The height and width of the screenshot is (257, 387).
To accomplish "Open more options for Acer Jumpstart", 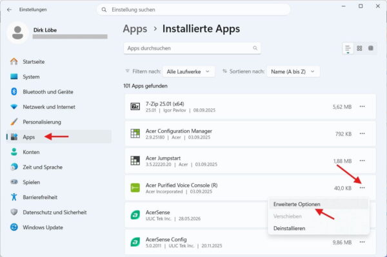I will coord(362,160).
